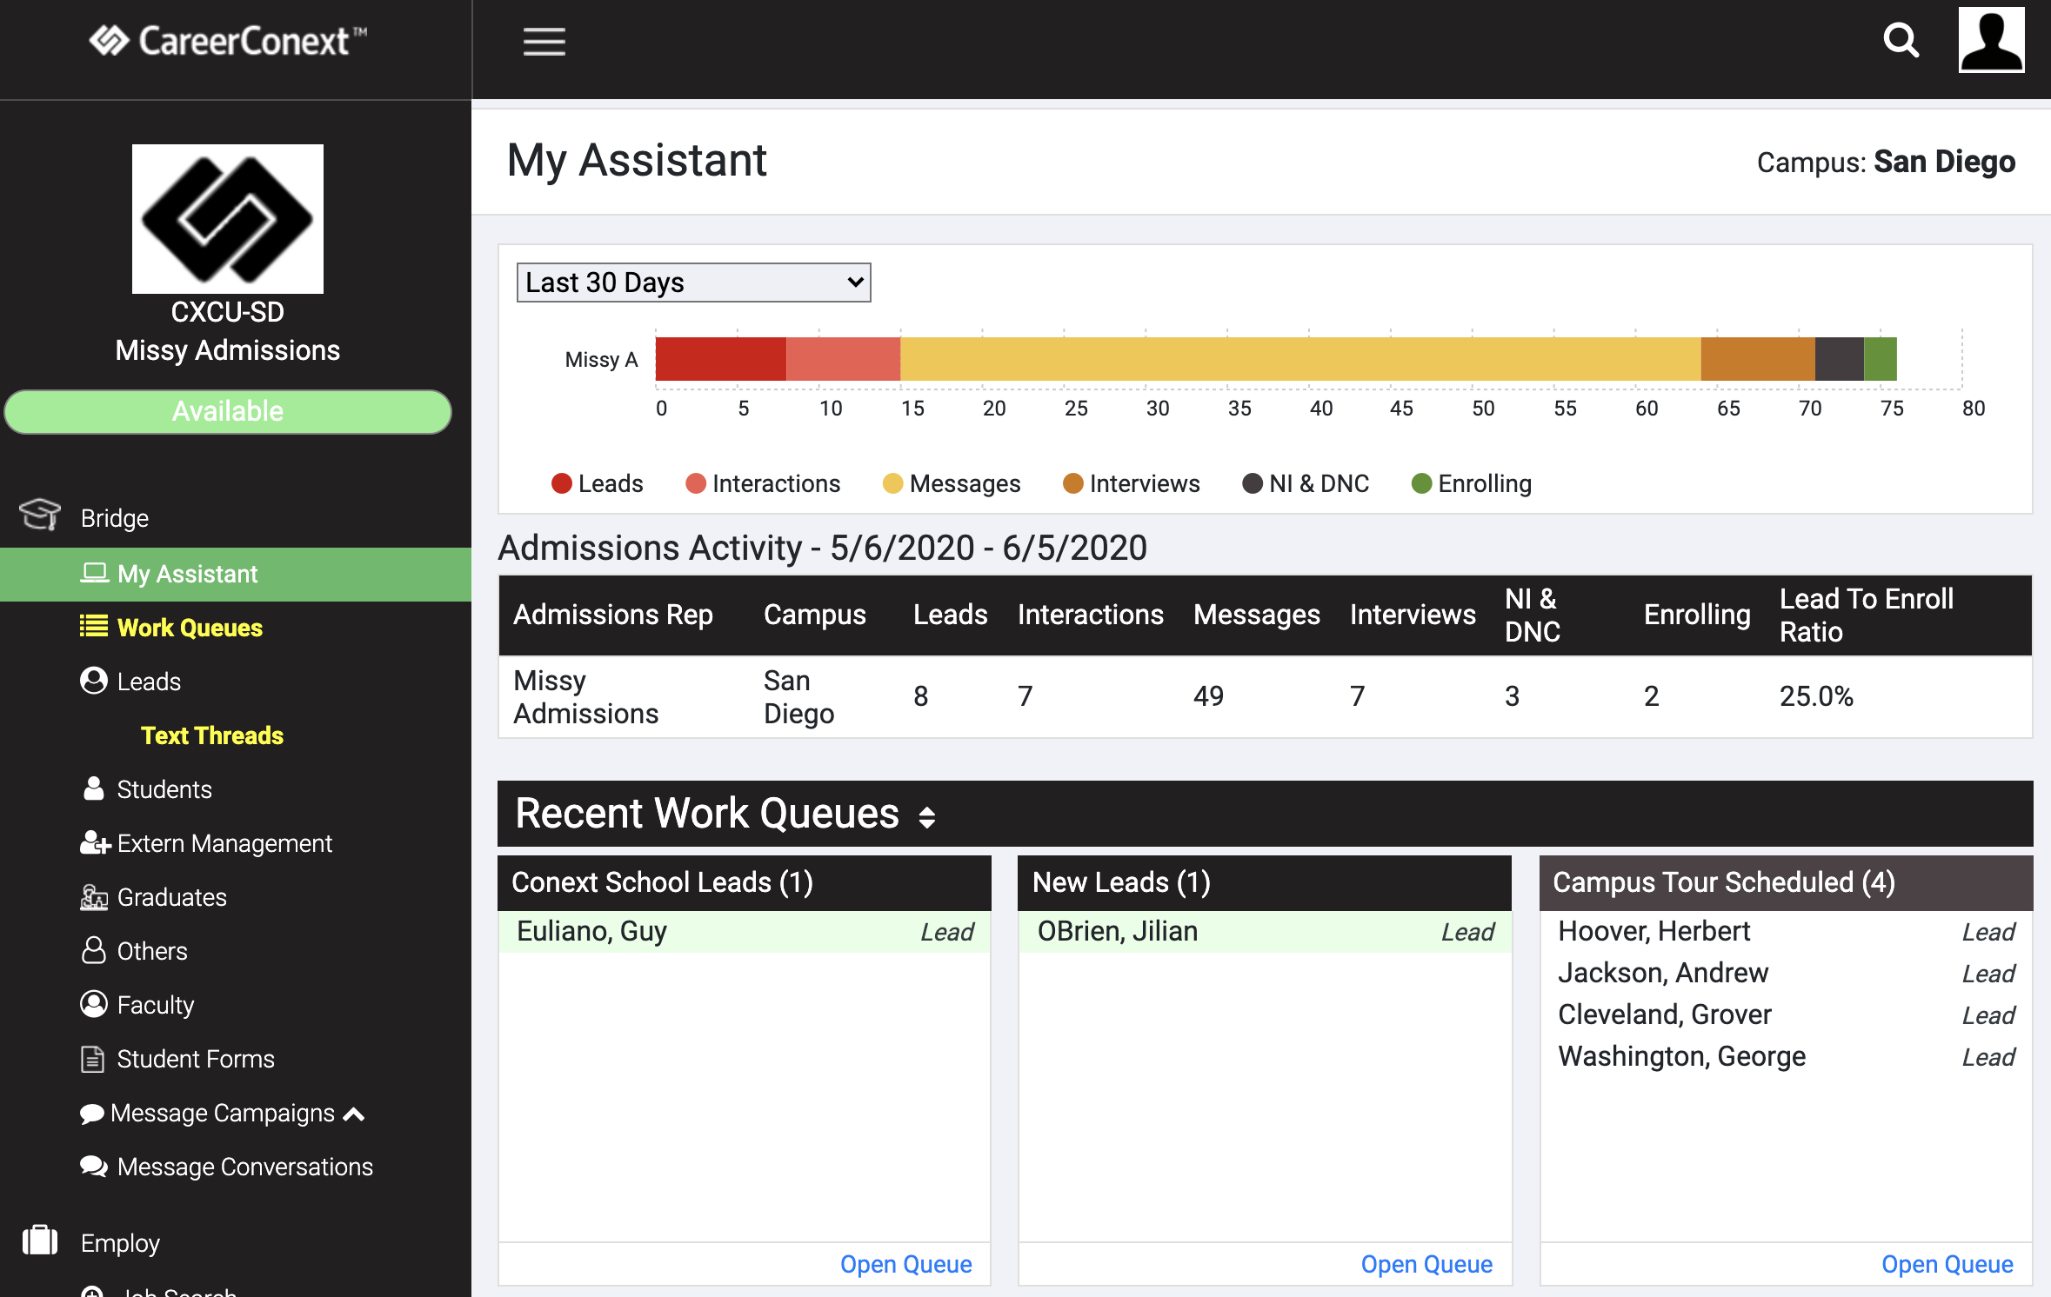Click the yellow Messages bar segment
The width and height of the screenshot is (2051, 1297).
pos(1300,359)
